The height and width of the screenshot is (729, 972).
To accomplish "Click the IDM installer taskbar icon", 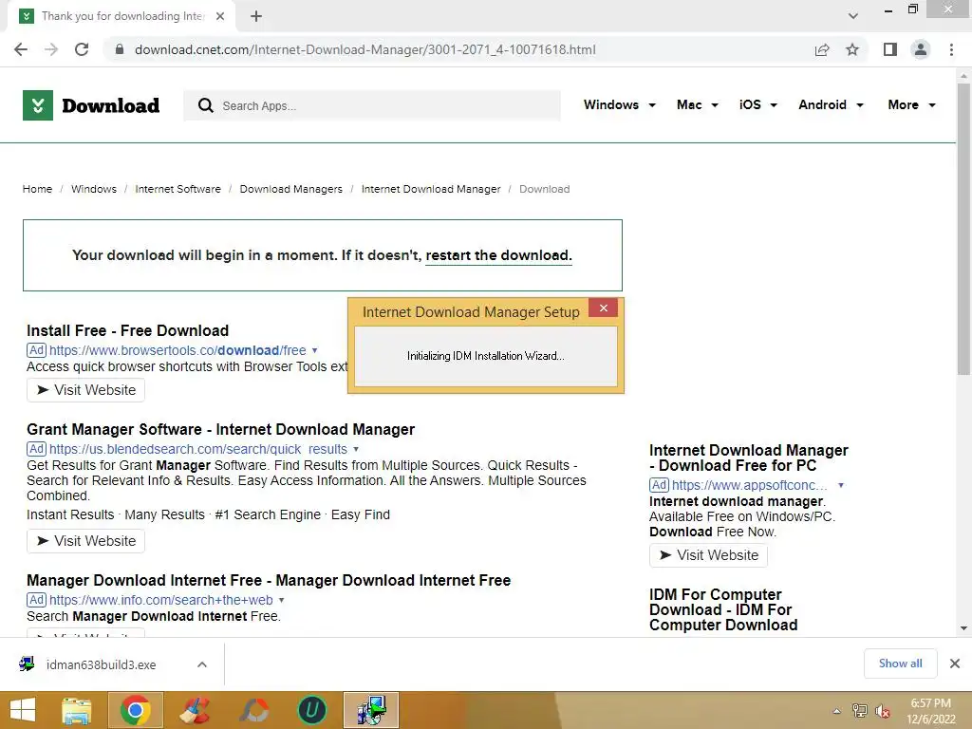I will pyautogui.click(x=371, y=710).
